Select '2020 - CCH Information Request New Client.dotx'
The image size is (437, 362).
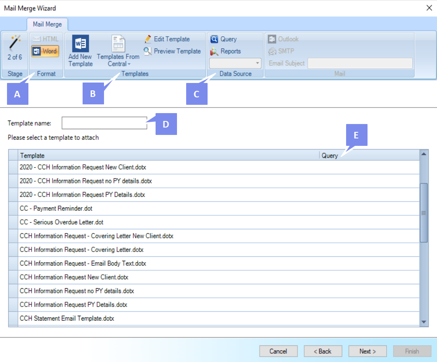point(219,167)
